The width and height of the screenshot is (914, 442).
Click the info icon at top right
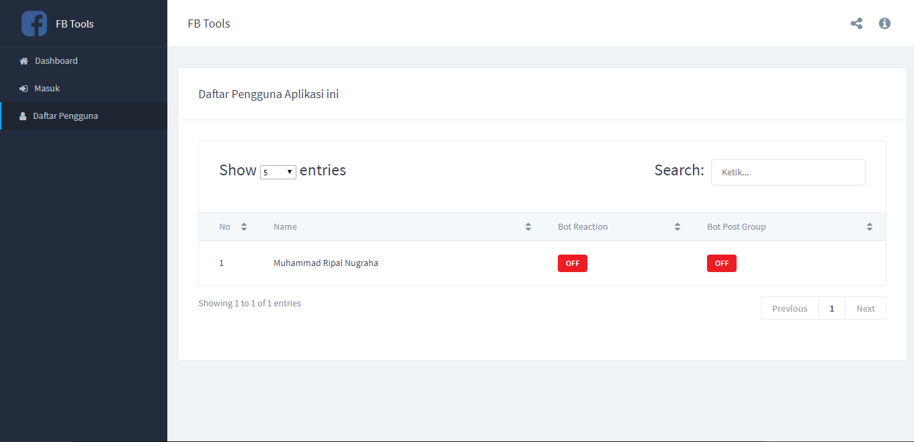(x=884, y=23)
